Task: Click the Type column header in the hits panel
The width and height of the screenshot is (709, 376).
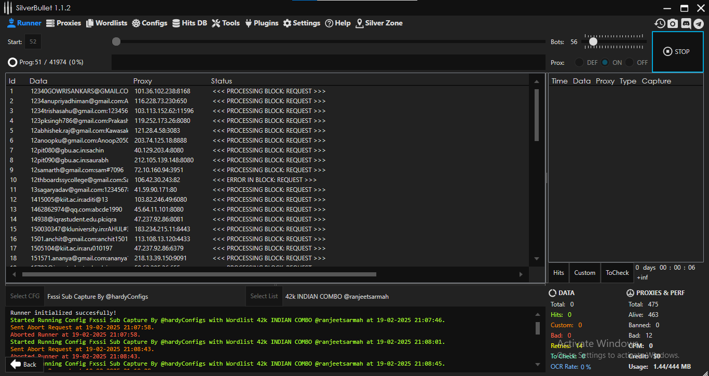Action: click(x=628, y=81)
